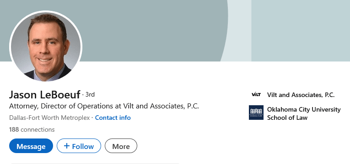Image resolution: width=350 pixels, height=164 pixels.
Task: Open the Vilt and Associates, P.C. company link
Action: coord(301,95)
